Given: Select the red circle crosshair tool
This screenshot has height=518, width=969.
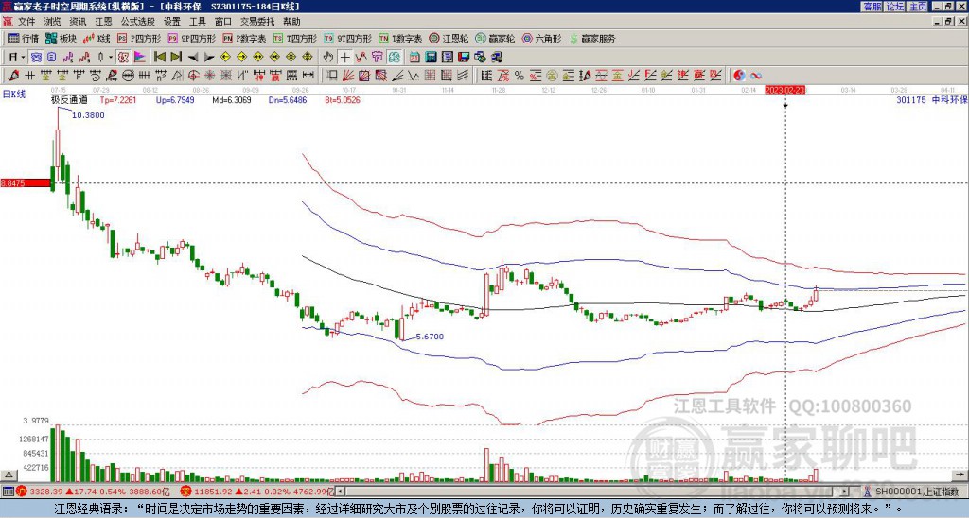Looking at the screenshot, I should click(193, 76).
